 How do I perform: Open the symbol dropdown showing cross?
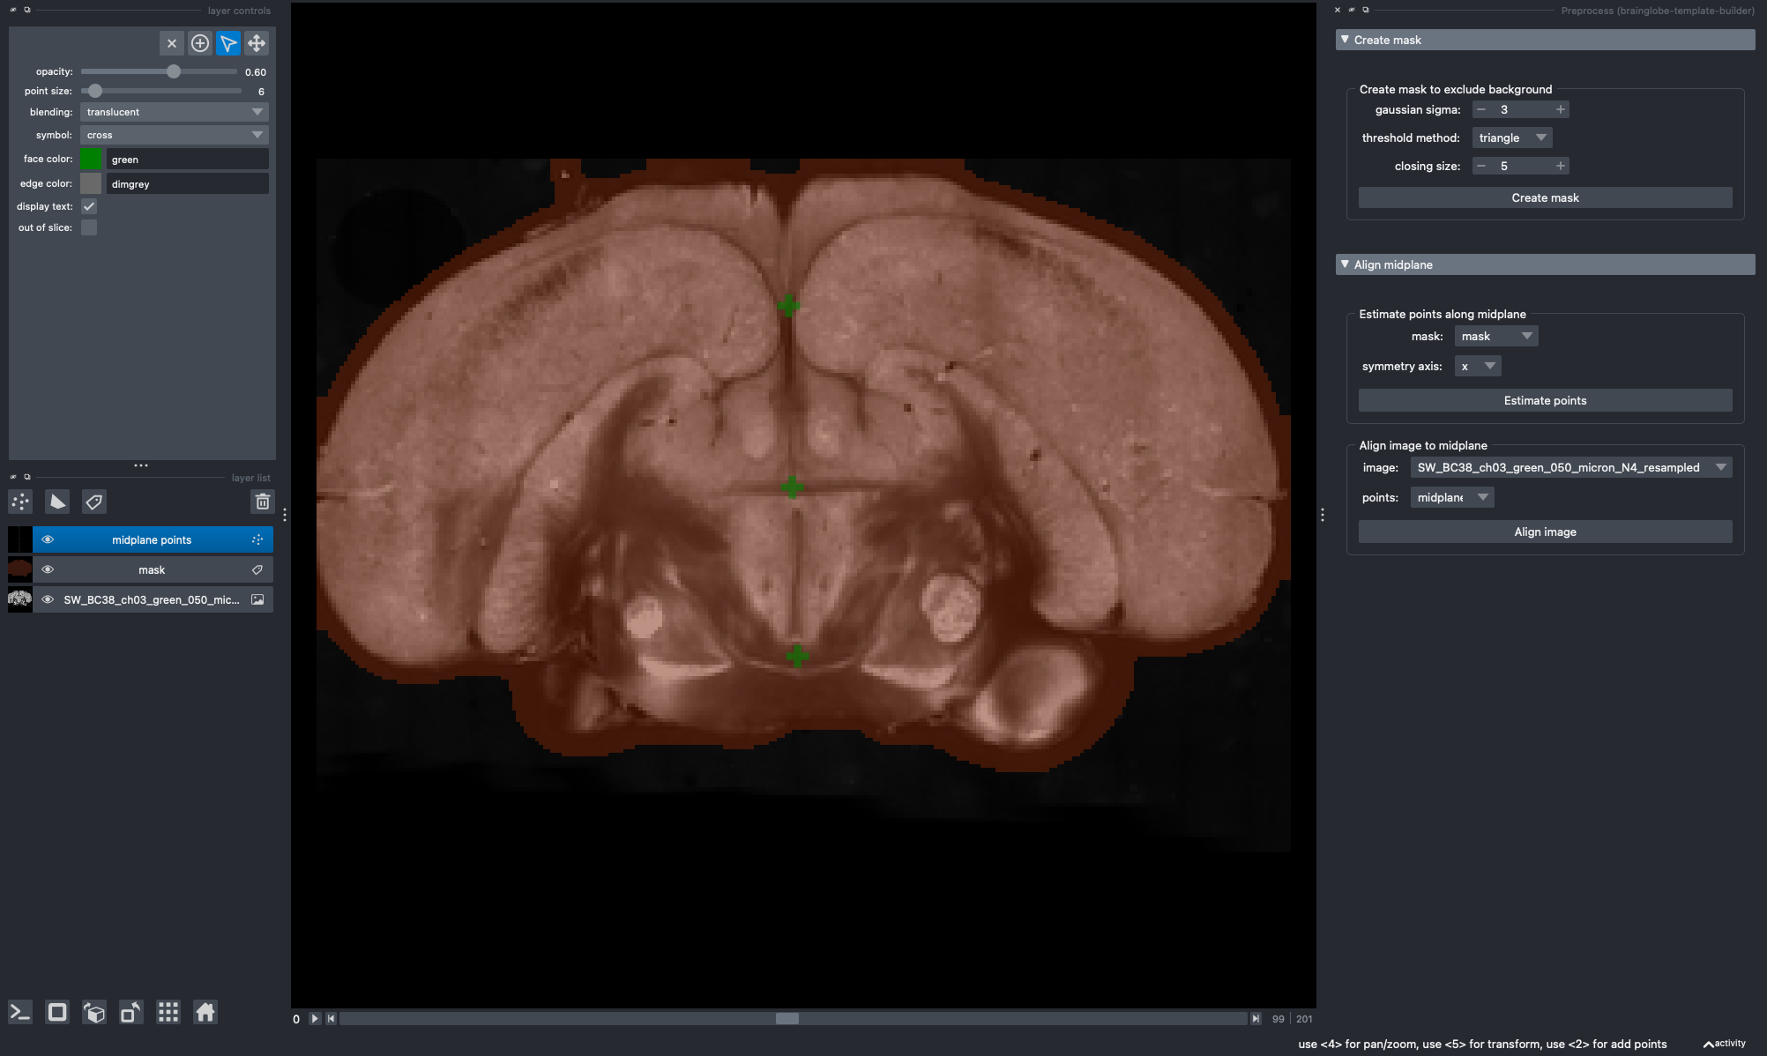click(175, 135)
